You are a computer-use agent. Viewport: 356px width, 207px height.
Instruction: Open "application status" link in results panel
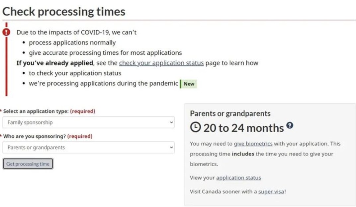238,178
